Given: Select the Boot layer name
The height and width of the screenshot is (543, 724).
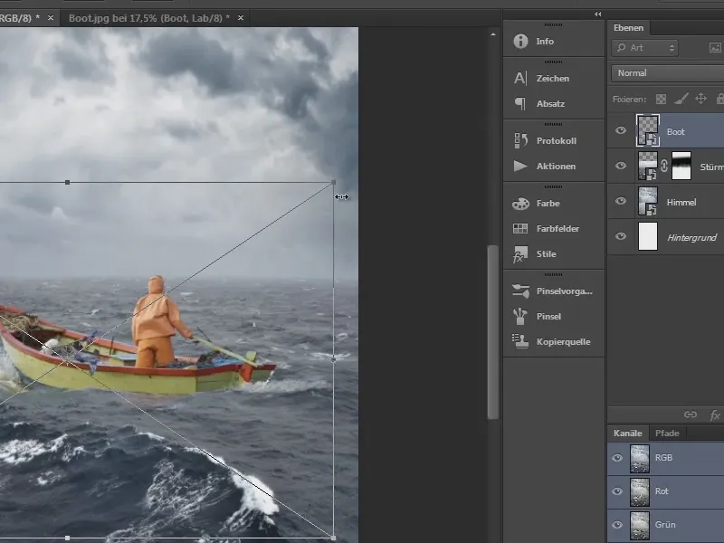Looking at the screenshot, I should 675,131.
